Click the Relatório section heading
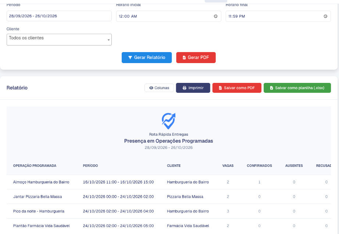Image resolution: width=339 pixels, height=234 pixels. coord(17,88)
